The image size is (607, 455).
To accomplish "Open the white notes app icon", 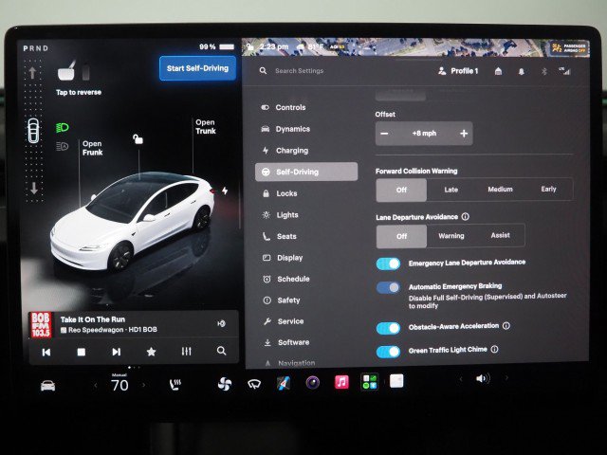I will coord(396,381).
